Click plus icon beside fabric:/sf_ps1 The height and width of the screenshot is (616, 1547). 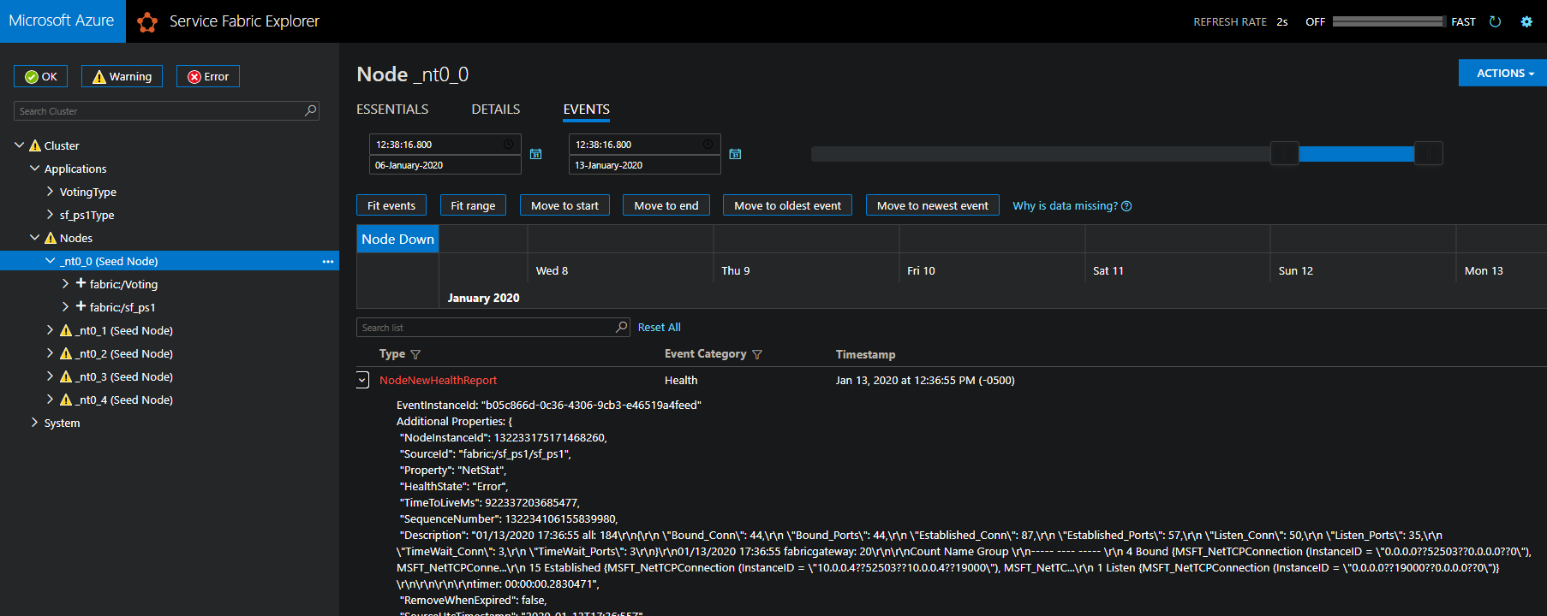pyautogui.click(x=81, y=306)
